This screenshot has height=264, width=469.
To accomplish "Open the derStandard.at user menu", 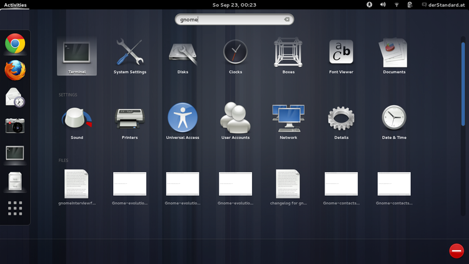I will (x=446, y=4).
